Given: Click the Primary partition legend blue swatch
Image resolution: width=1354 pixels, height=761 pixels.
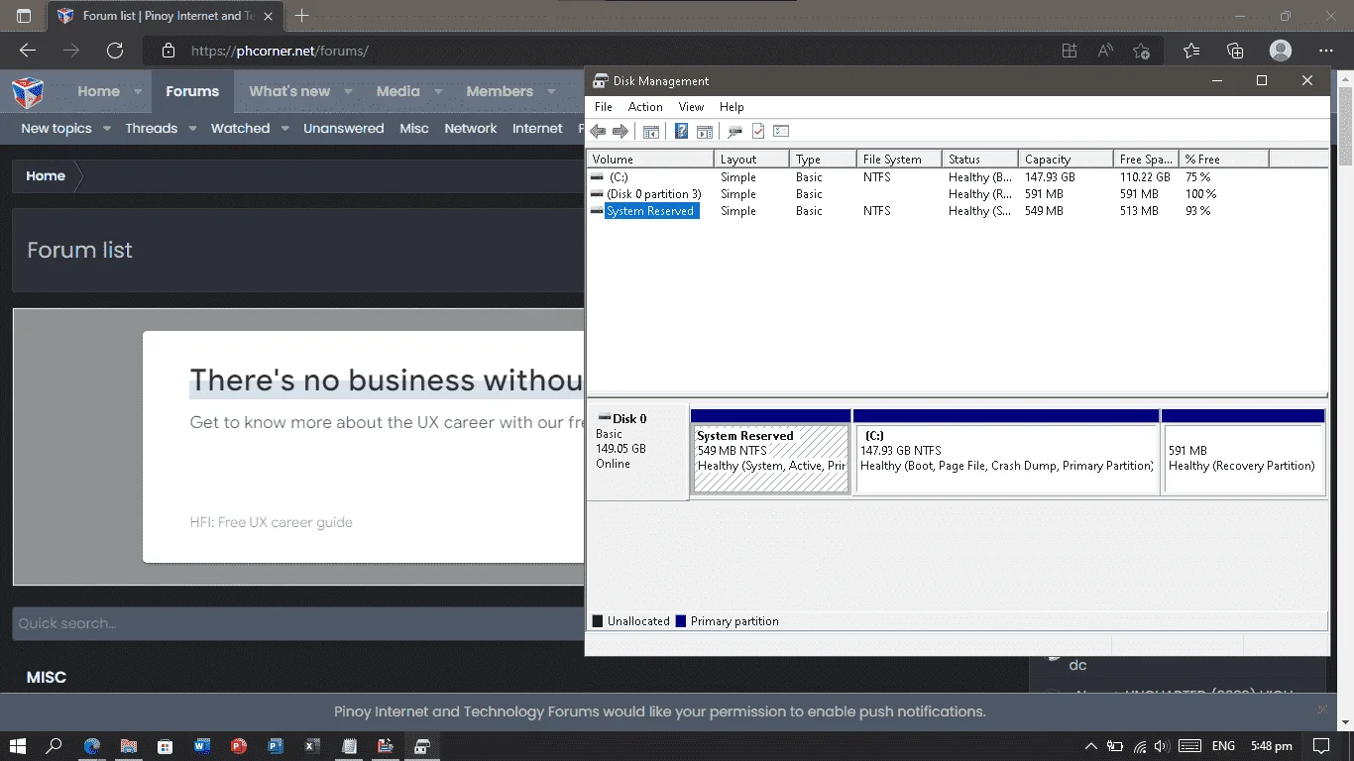Looking at the screenshot, I should (681, 621).
